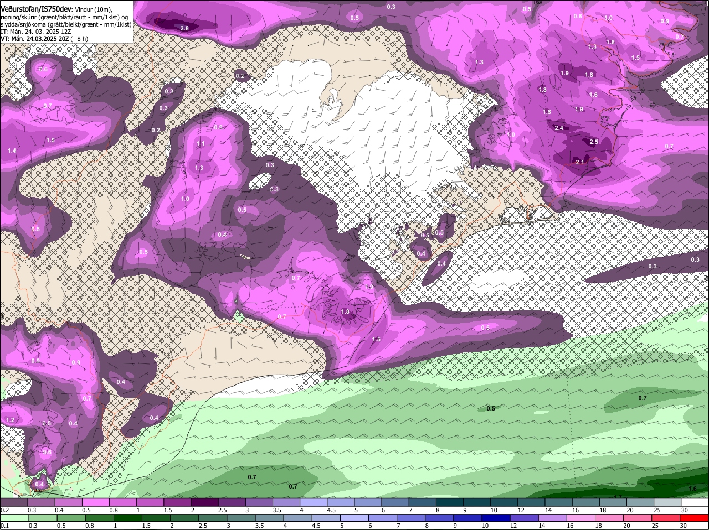The height and width of the screenshot is (530, 709).
Task: Click the '1.2' precipitation value on the map
Action: click(10, 420)
